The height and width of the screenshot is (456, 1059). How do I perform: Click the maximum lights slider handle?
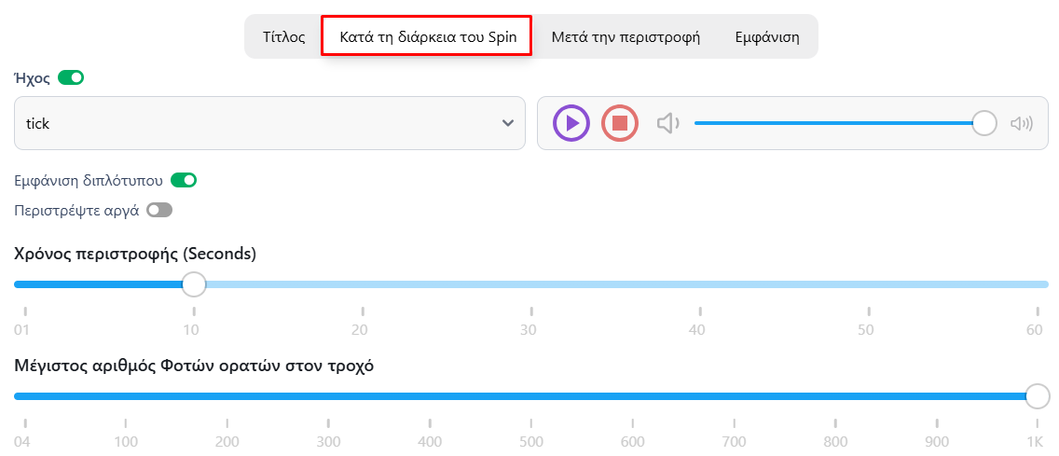coord(1038,396)
